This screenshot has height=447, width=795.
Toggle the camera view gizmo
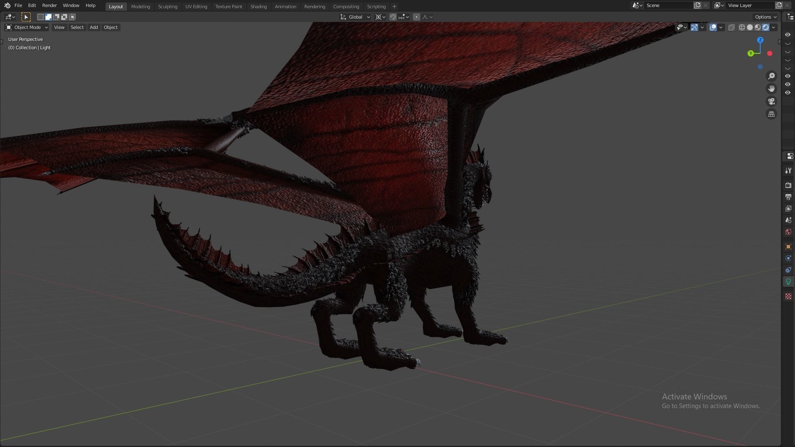pyautogui.click(x=771, y=101)
